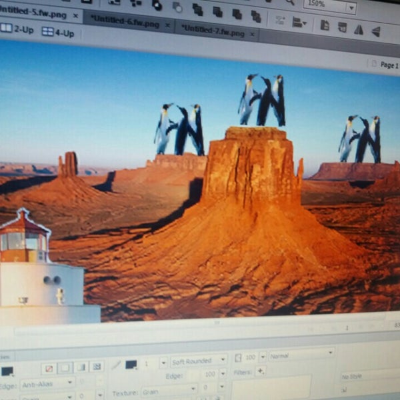The image size is (400, 400).
Task: Open the stroke Edge 100 slider arrow
Action: (x=223, y=373)
